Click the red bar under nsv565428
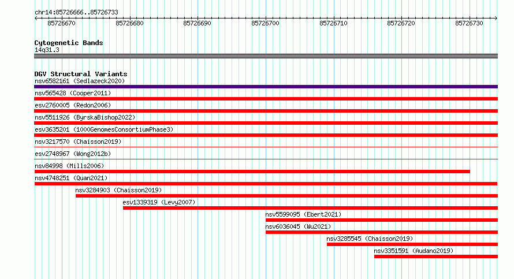 tap(266, 99)
